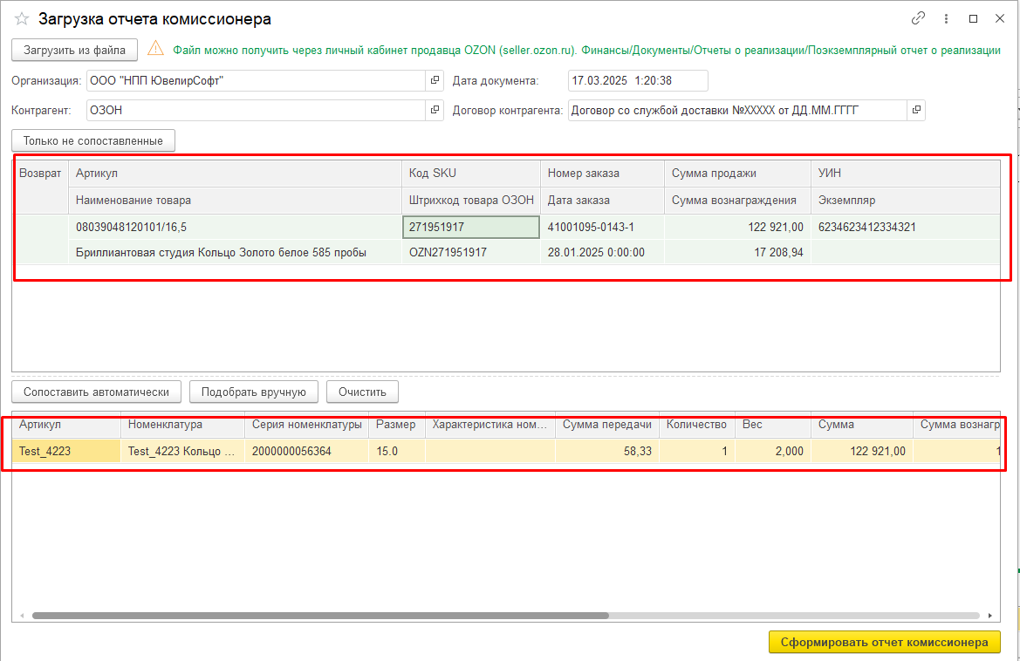Viewport: 1020px width, 661px height.
Task: Focus the Организация input field
Action: pos(257,80)
